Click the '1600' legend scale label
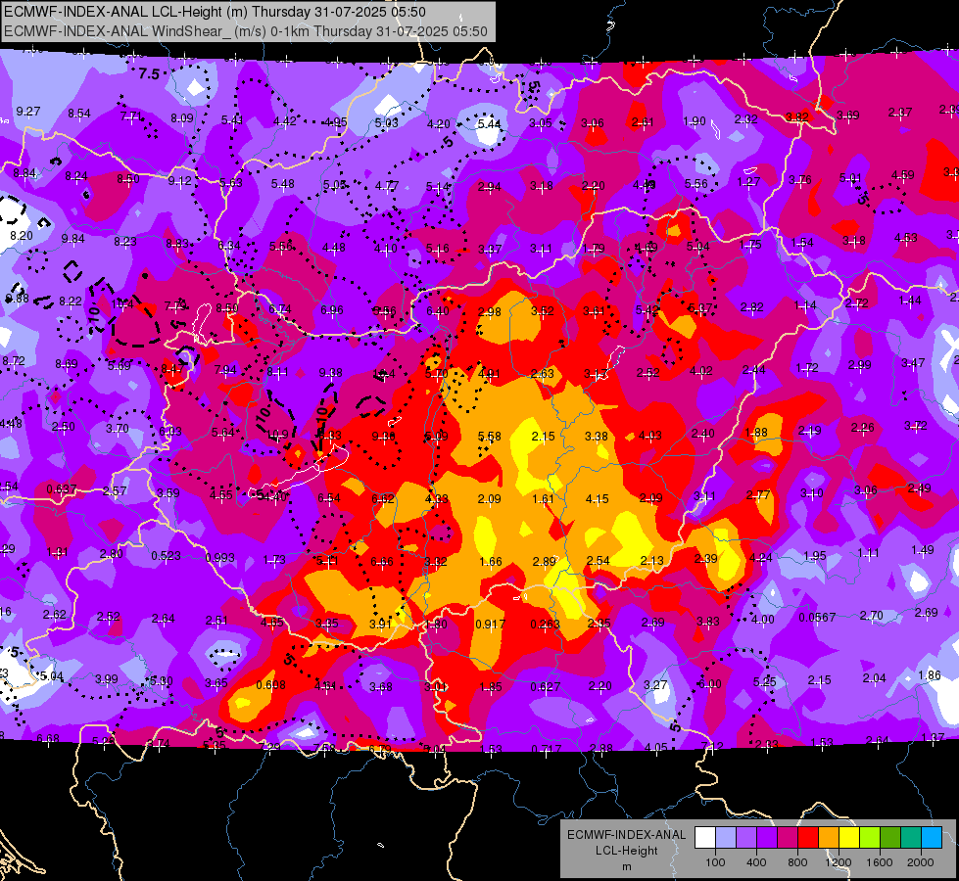Viewport: 959px width, 881px height. click(x=880, y=862)
